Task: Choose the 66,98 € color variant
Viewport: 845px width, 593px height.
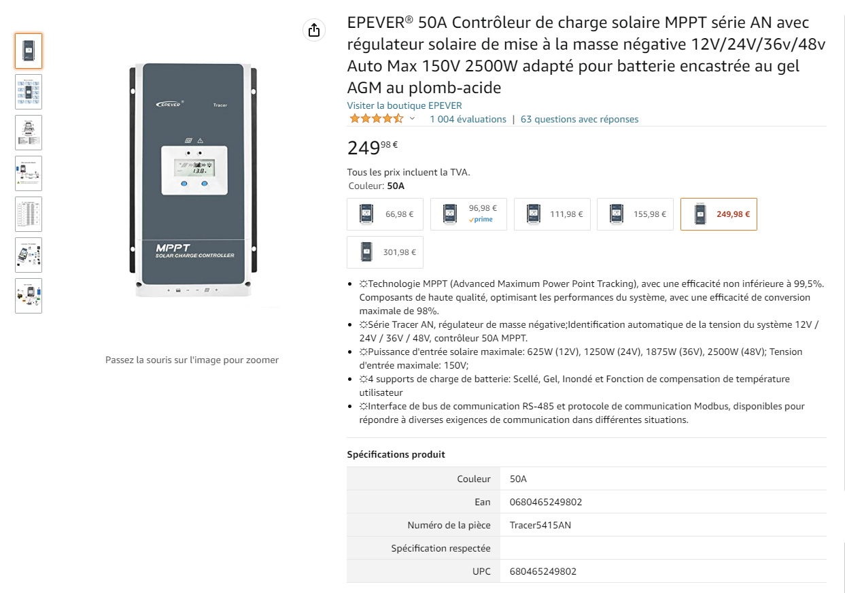Action: tap(385, 214)
